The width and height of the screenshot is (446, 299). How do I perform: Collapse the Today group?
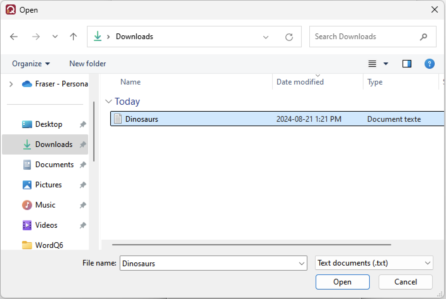point(109,102)
